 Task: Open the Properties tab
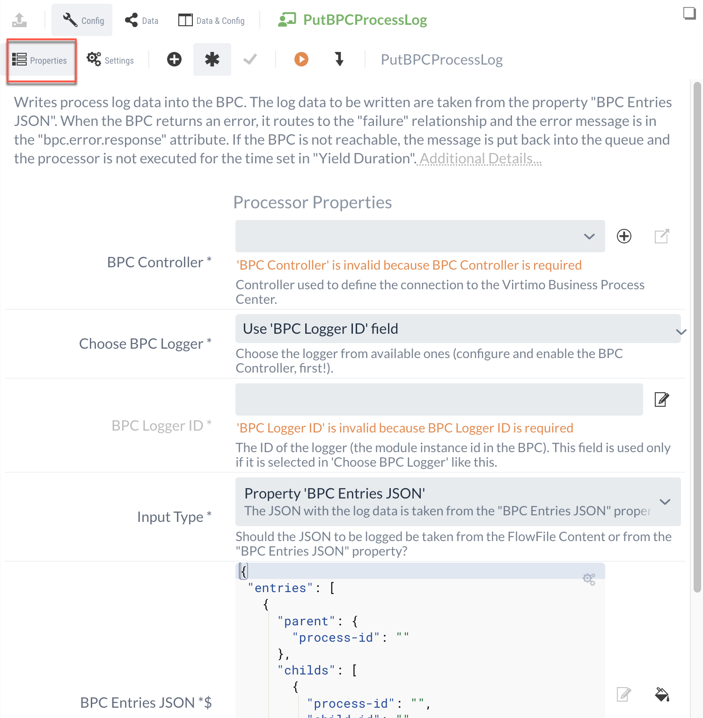[x=41, y=60]
